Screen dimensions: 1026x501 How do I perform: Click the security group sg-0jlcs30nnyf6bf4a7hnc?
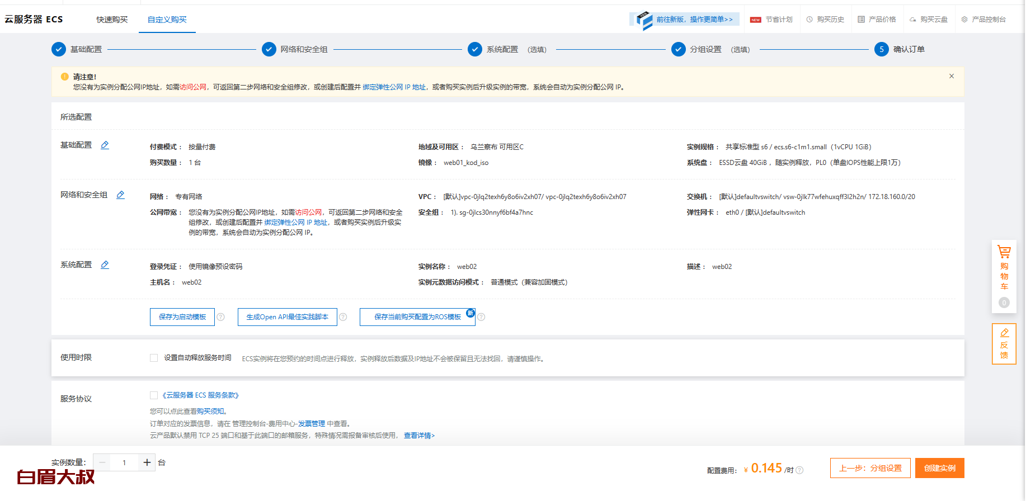click(x=496, y=212)
